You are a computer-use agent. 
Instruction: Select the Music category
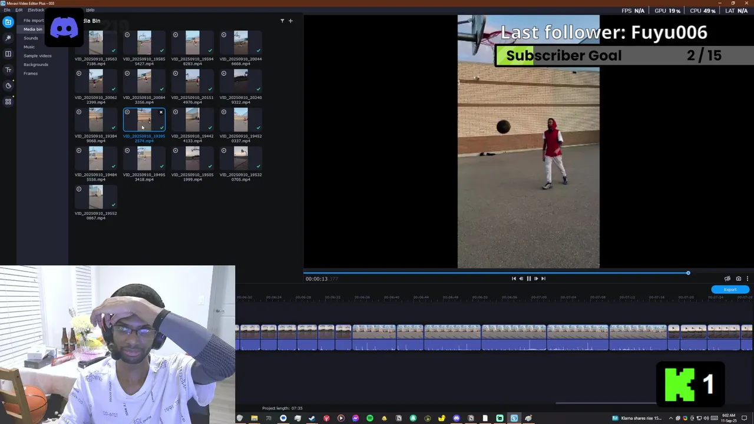click(x=29, y=47)
